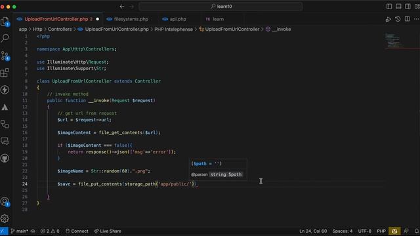Click the __invoke method breadcrumb
420x236 pixels.
coord(282,29)
